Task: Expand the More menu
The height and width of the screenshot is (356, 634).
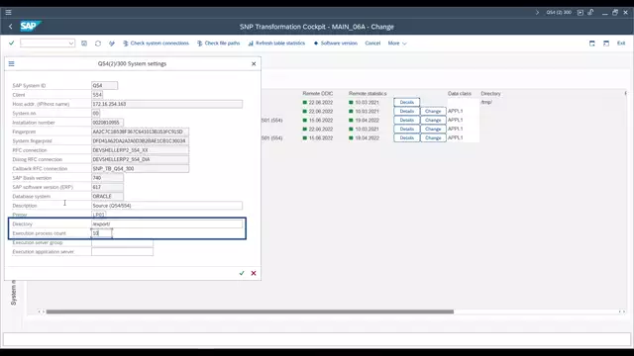Action: pos(397,44)
